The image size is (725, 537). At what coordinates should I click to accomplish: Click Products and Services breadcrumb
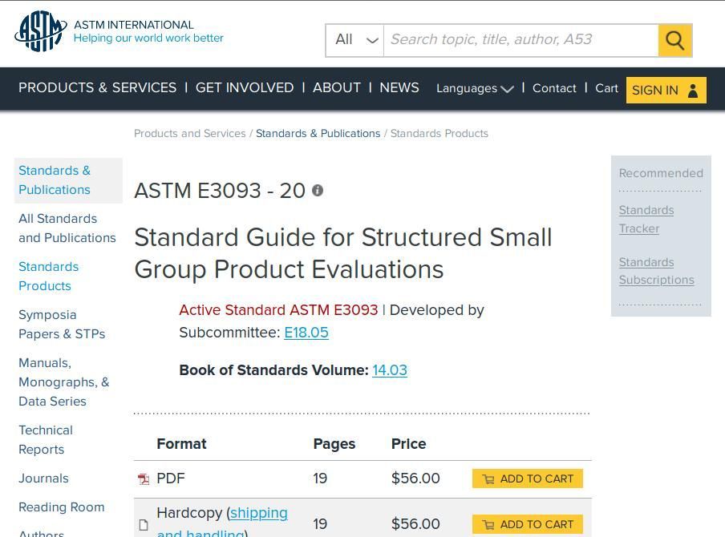point(189,134)
